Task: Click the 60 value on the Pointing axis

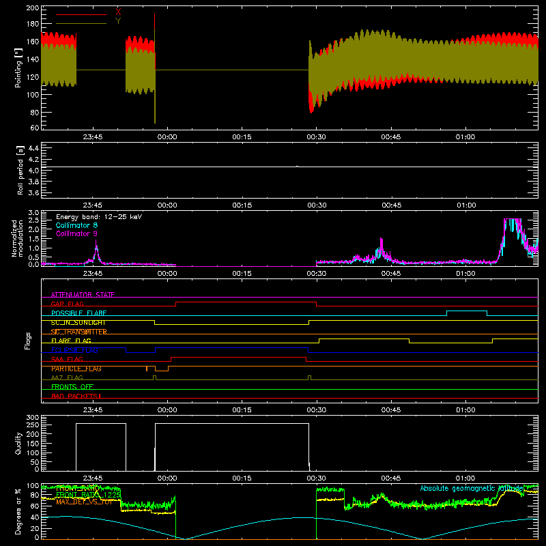Action: pyautogui.click(x=35, y=128)
